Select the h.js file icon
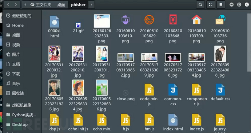The width and height of the screenshot is (251, 133). [125, 120]
